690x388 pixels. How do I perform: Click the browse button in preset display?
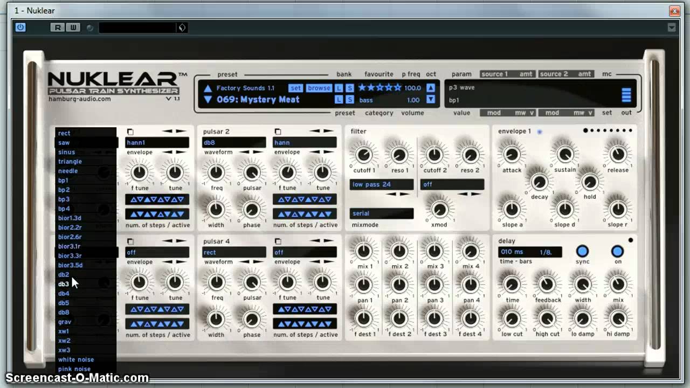(x=319, y=88)
